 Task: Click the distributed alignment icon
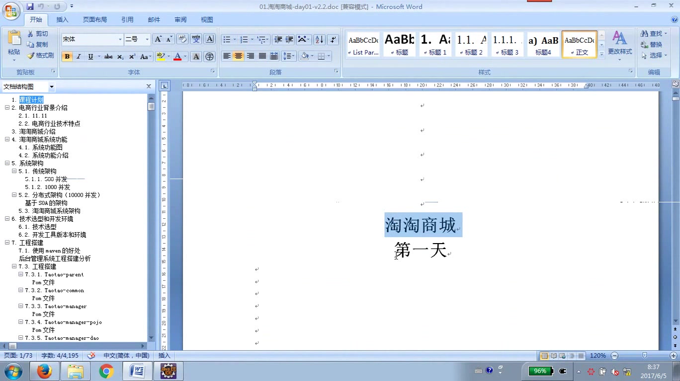point(274,56)
